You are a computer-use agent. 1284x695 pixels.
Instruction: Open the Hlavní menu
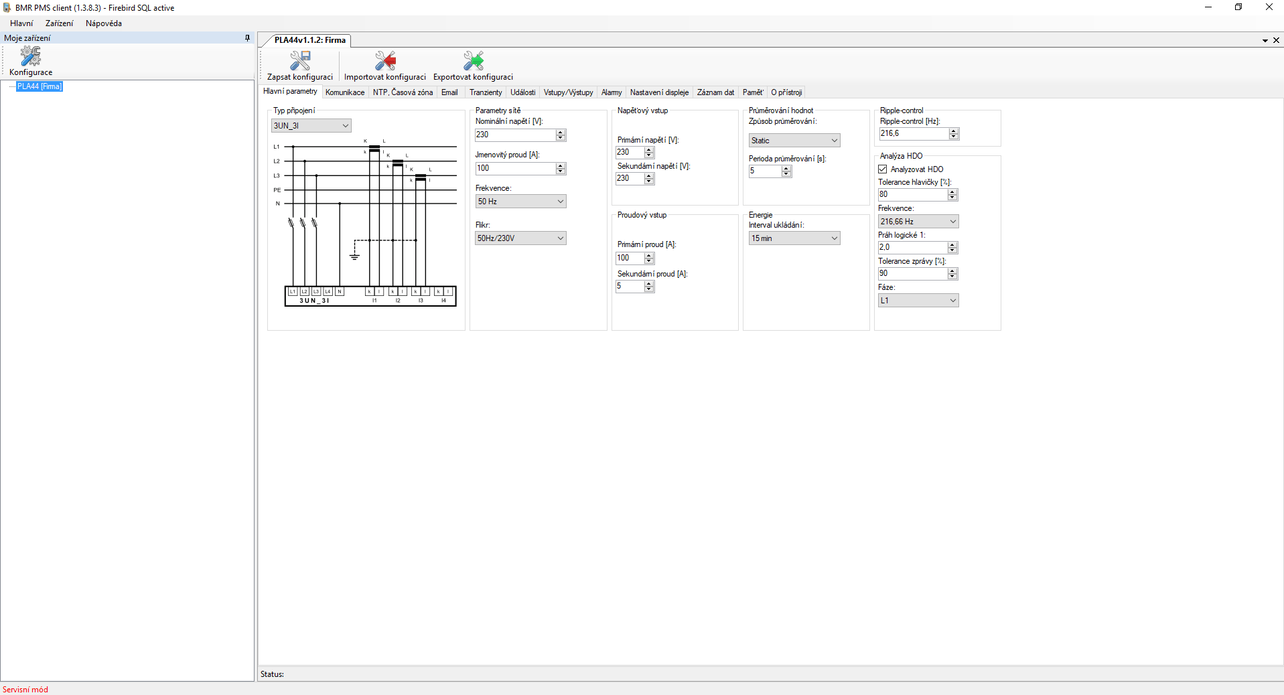point(21,23)
